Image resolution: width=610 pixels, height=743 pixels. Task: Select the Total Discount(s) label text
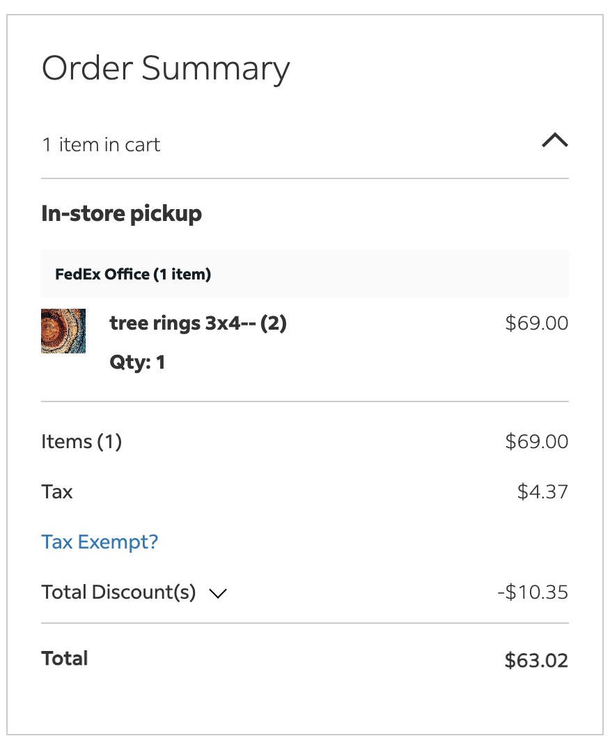(x=118, y=592)
